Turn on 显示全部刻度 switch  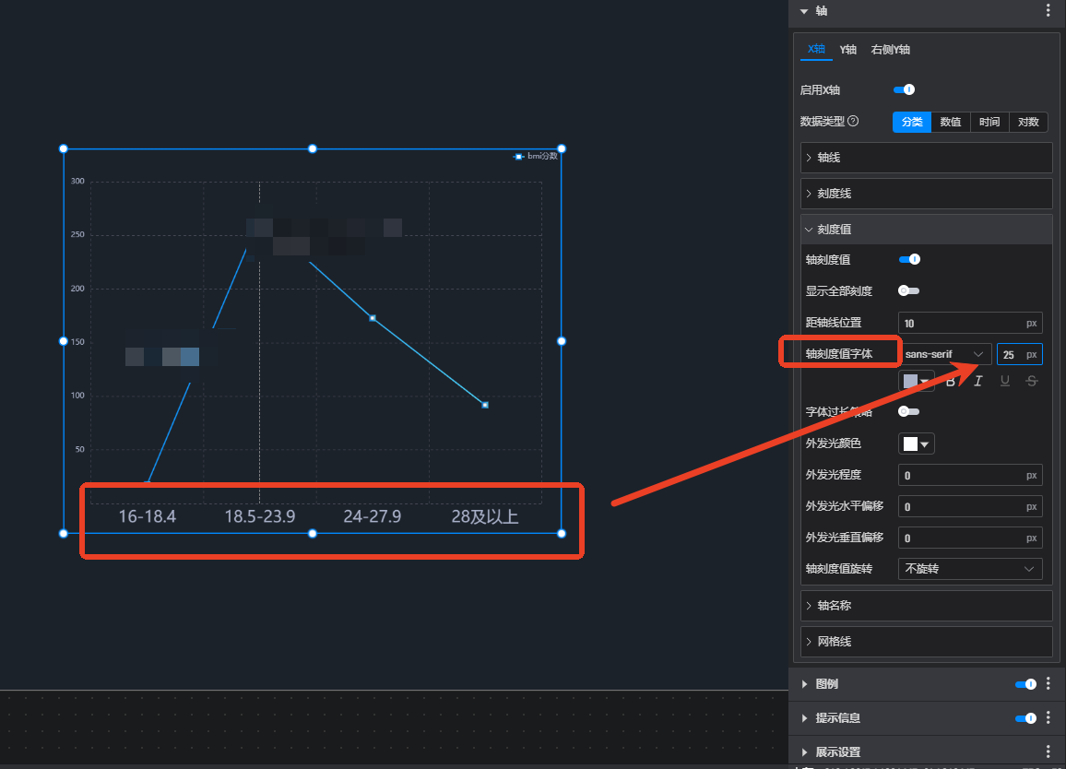point(908,291)
